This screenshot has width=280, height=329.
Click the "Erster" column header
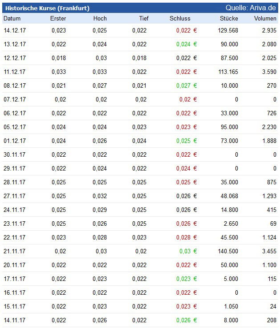[58, 19]
